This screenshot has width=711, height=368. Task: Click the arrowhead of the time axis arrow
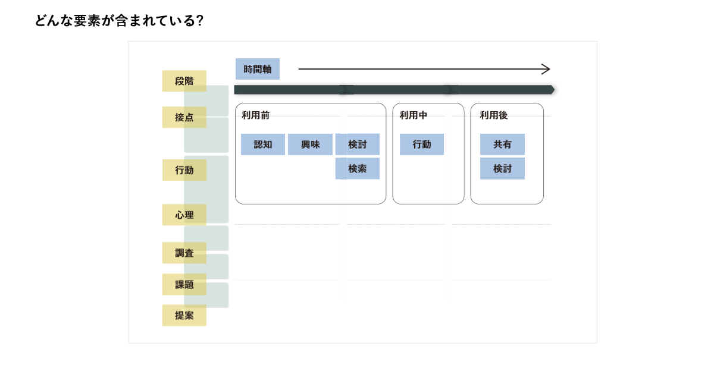click(546, 70)
